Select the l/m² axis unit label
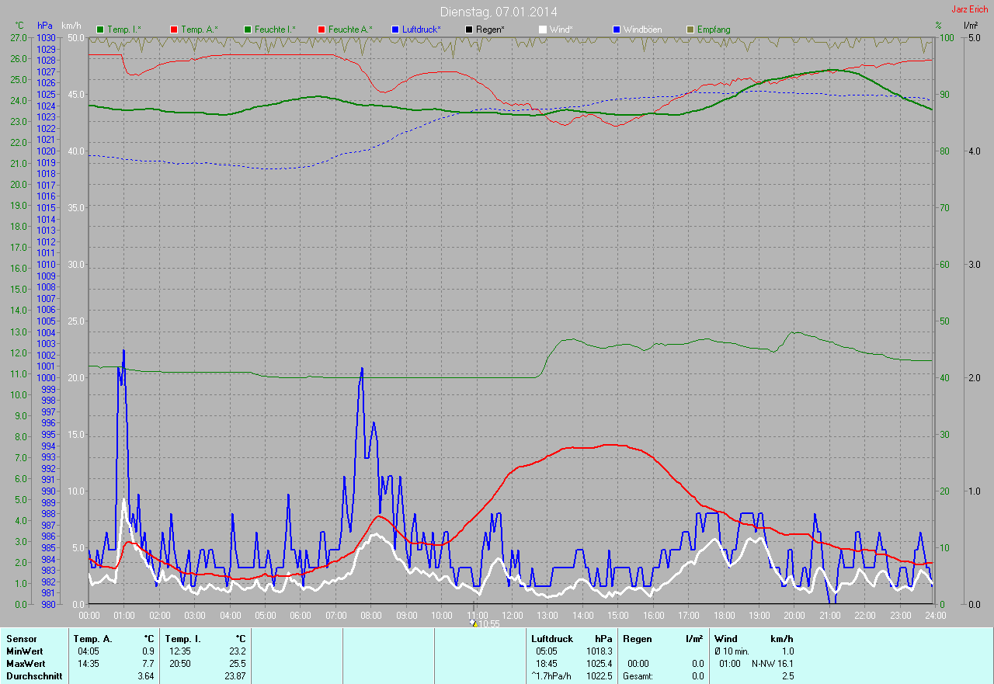 (x=970, y=26)
